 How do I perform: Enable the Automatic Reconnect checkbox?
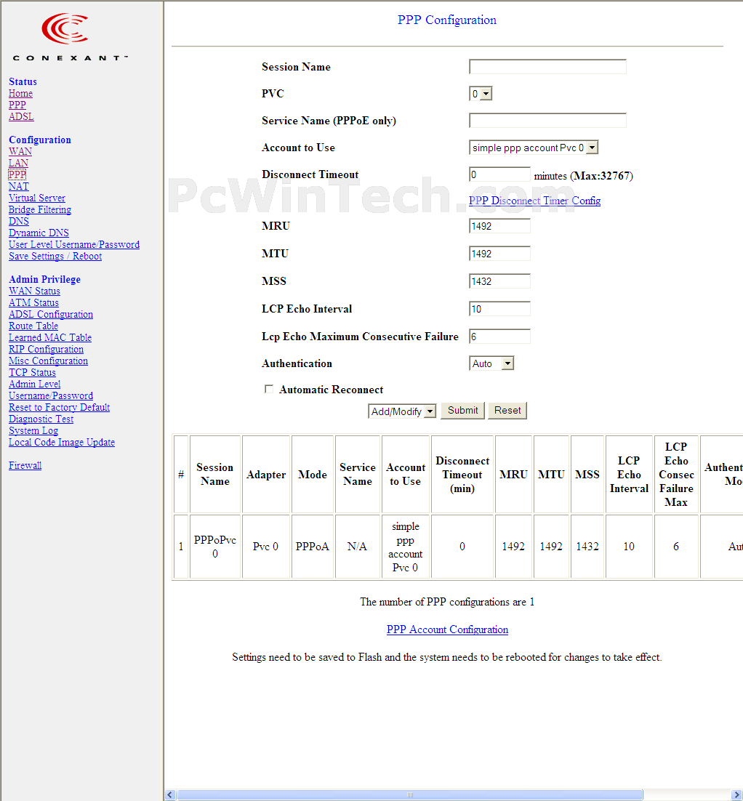click(x=269, y=390)
